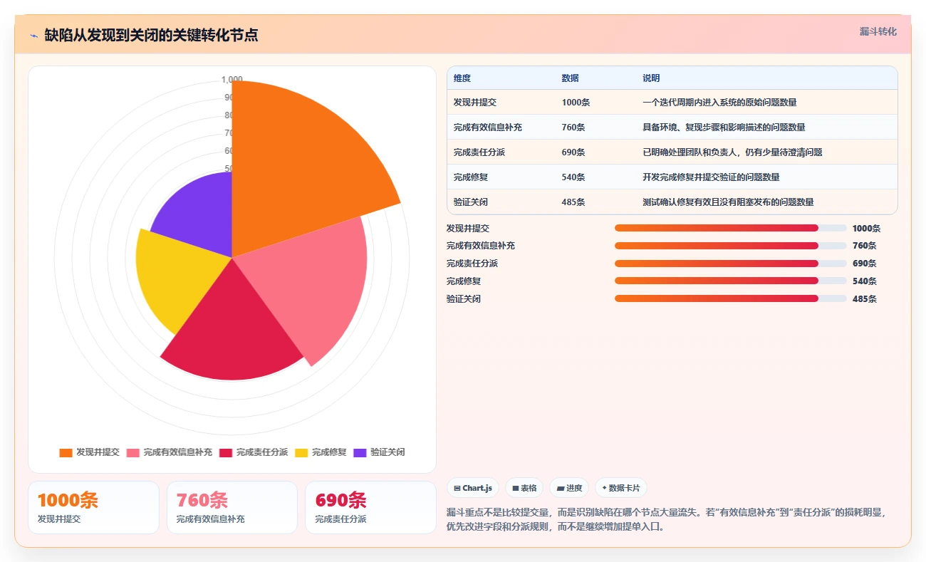Image resolution: width=926 pixels, height=562 pixels.
Task: Click the 说明 column header
Action: (651, 78)
